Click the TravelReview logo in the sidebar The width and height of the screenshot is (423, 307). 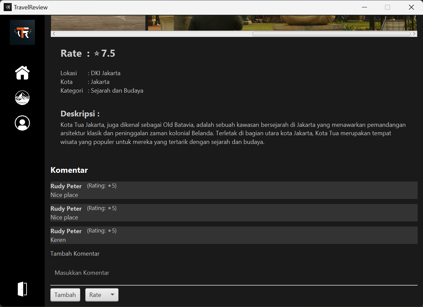pos(22,32)
